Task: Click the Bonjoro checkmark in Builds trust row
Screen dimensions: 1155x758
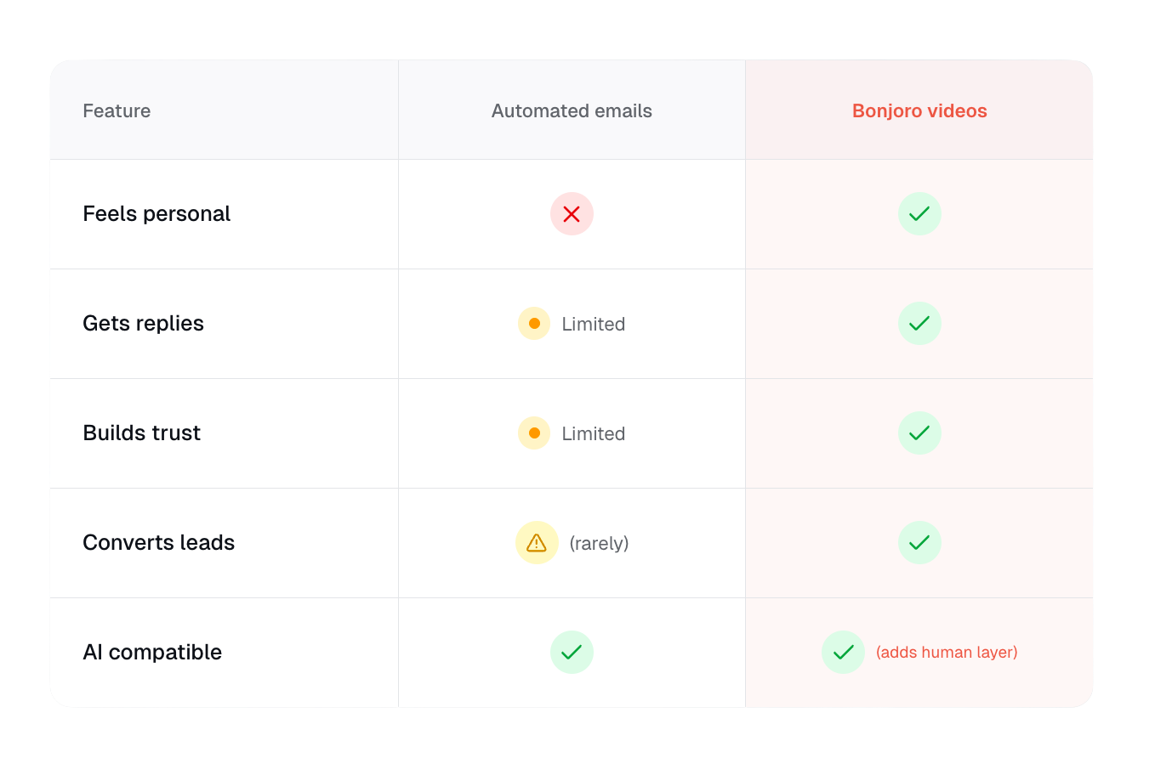Action: (x=919, y=433)
